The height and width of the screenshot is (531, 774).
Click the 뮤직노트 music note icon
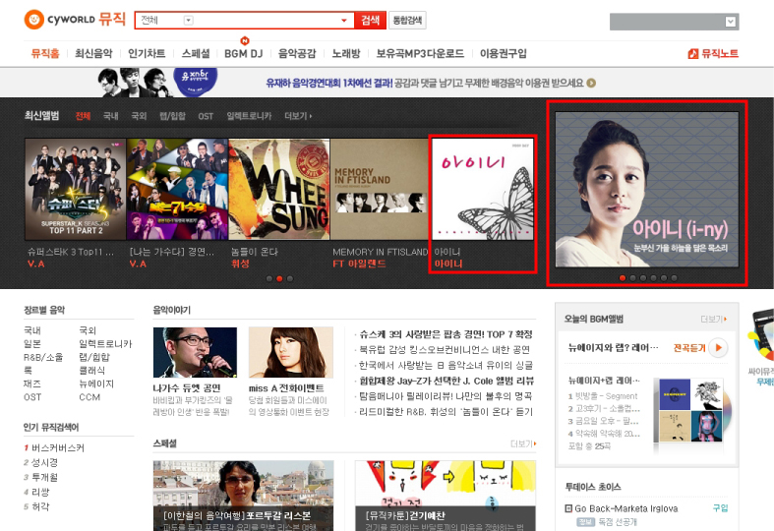point(693,53)
